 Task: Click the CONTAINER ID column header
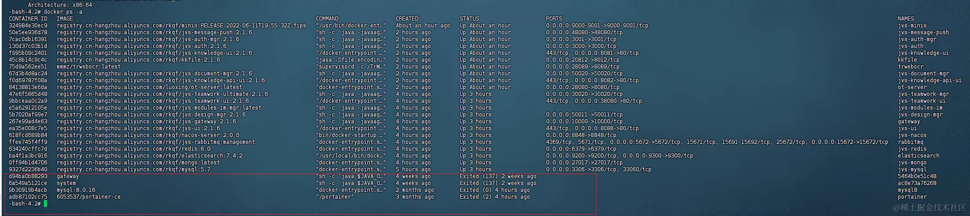(28, 19)
